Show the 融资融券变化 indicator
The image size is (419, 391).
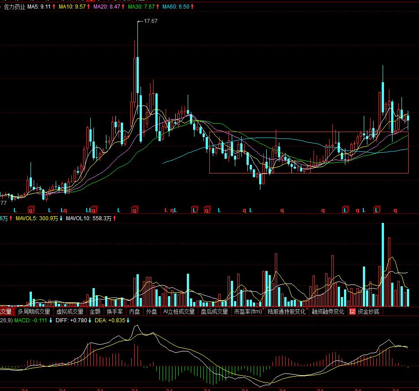(328, 311)
